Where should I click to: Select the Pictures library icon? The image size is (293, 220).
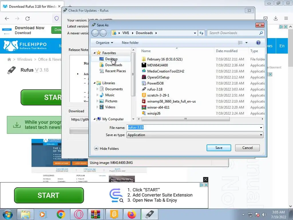(102, 101)
